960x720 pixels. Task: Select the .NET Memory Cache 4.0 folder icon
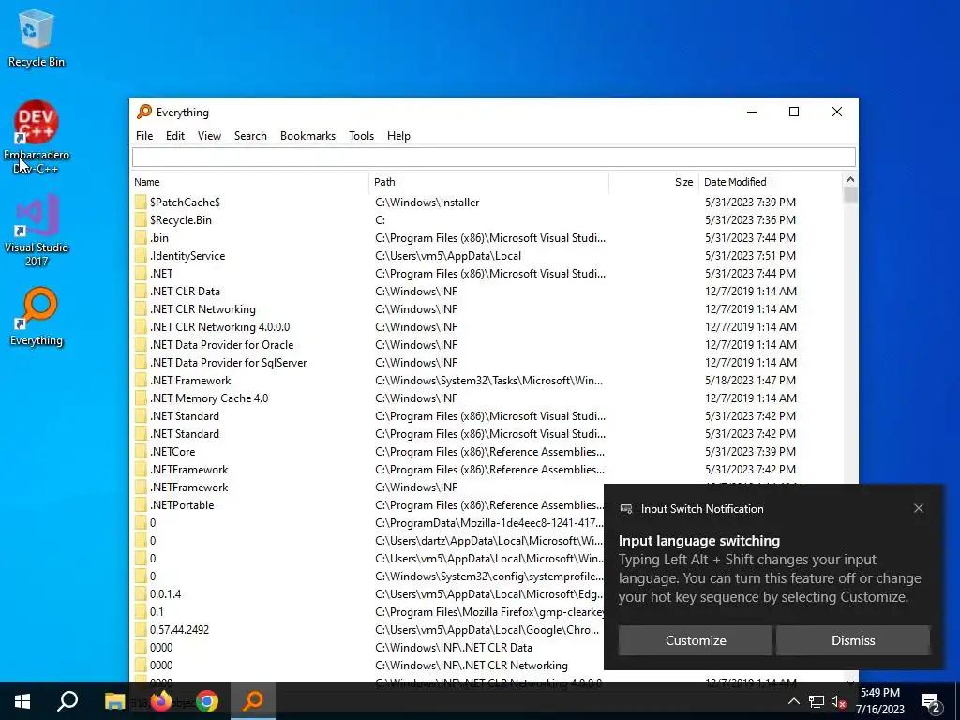[x=141, y=397]
